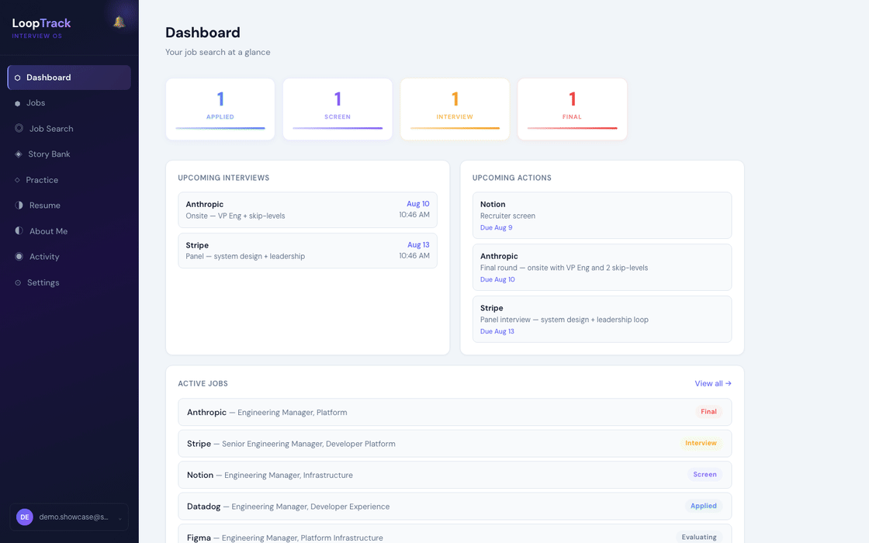Viewport: 869px width, 543px height.
Task: Open the About Me page
Action: pyautogui.click(x=69, y=231)
